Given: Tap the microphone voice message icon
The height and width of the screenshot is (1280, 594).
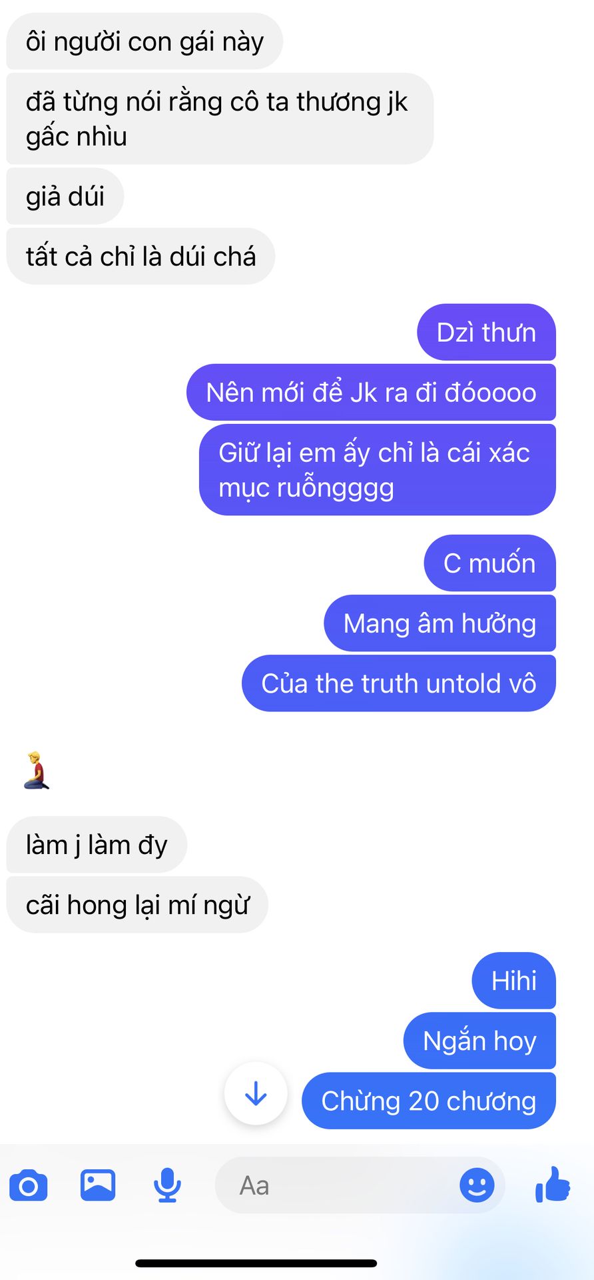Looking at the screenshot, I should point(167,1186).
